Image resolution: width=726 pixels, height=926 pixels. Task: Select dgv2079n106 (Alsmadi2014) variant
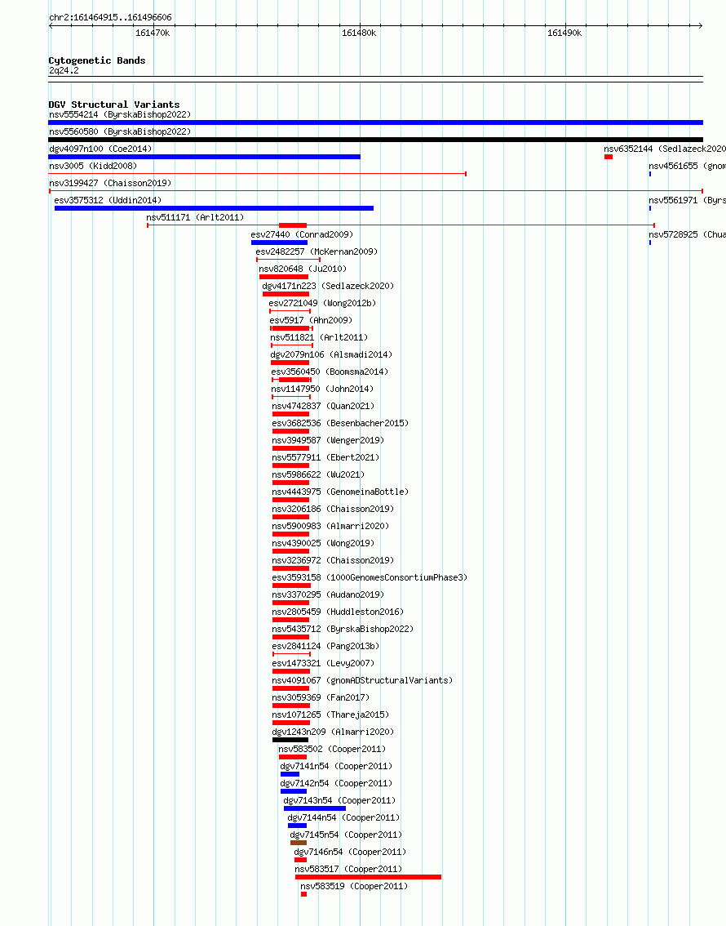[x=331, y=354]
